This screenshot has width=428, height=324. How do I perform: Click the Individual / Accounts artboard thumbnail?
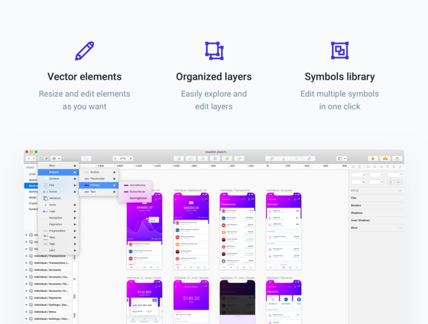(x=284, y=231)
